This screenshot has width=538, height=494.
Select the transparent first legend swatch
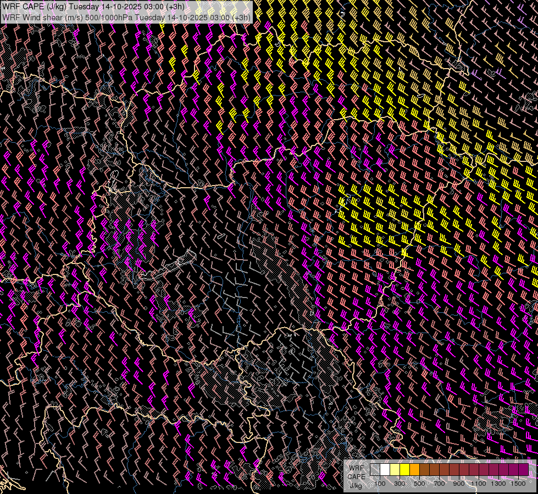coord(375,469)
